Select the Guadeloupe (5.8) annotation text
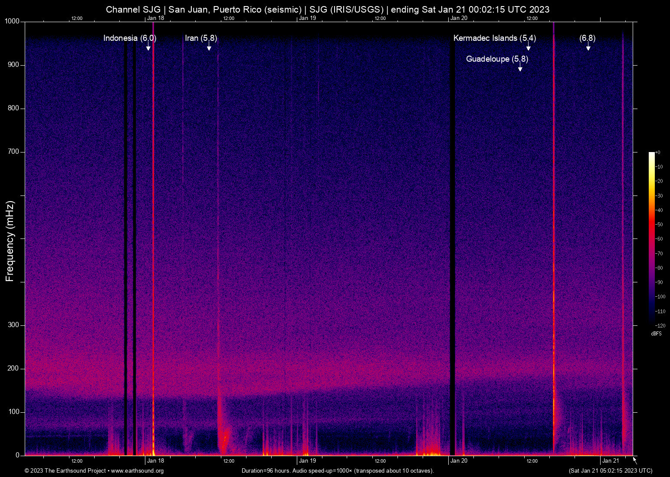The width and height of the screenshot is (670, 477). [497, 59]
